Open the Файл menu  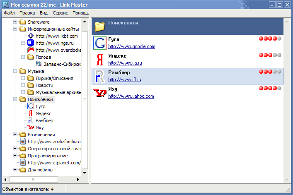[x=10, y=13]
